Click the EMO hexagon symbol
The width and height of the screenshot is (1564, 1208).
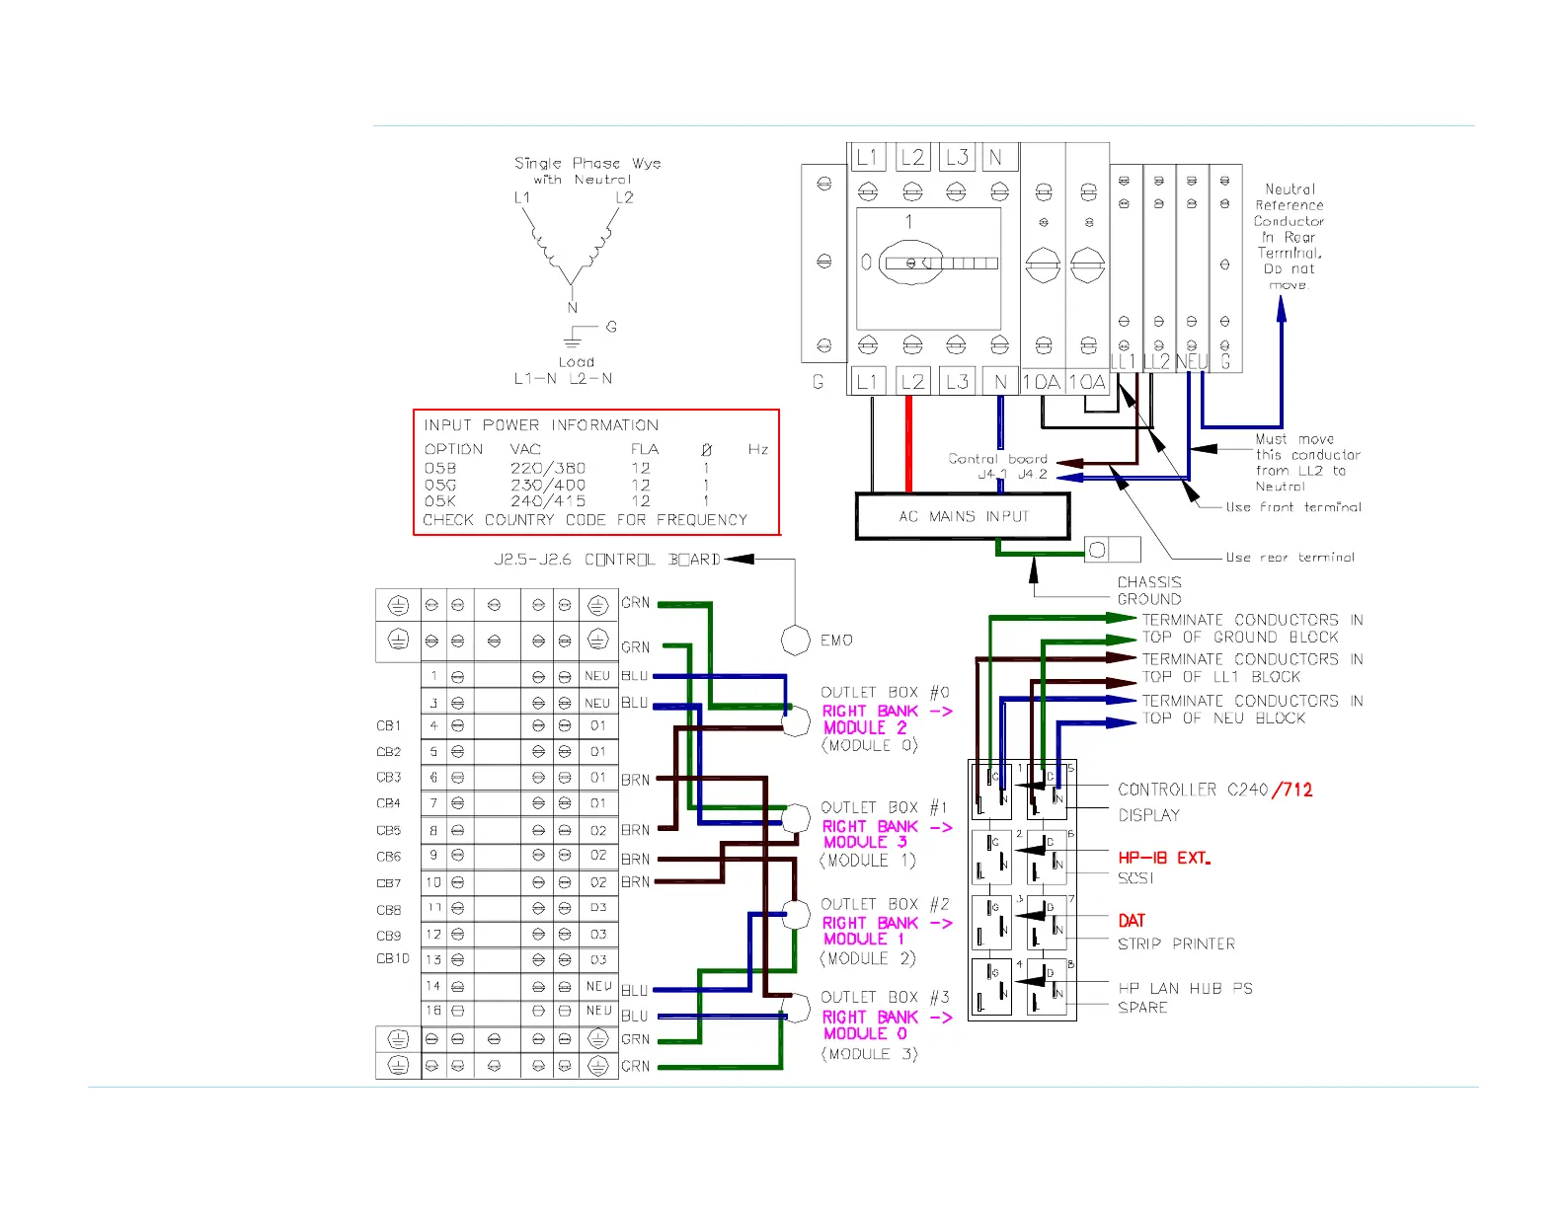pyautogui.click(x=796, y=641)
